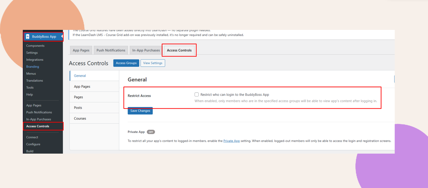The width and height of the screenshot is (428, 188).
Task: Open Help sidebar item
Action: tap(30, 94)
